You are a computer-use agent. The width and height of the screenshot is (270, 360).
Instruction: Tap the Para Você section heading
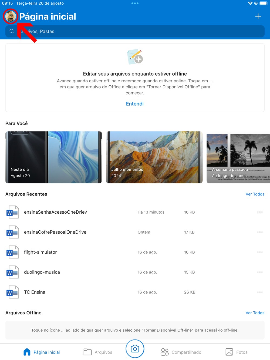click(x=16, y=123)
